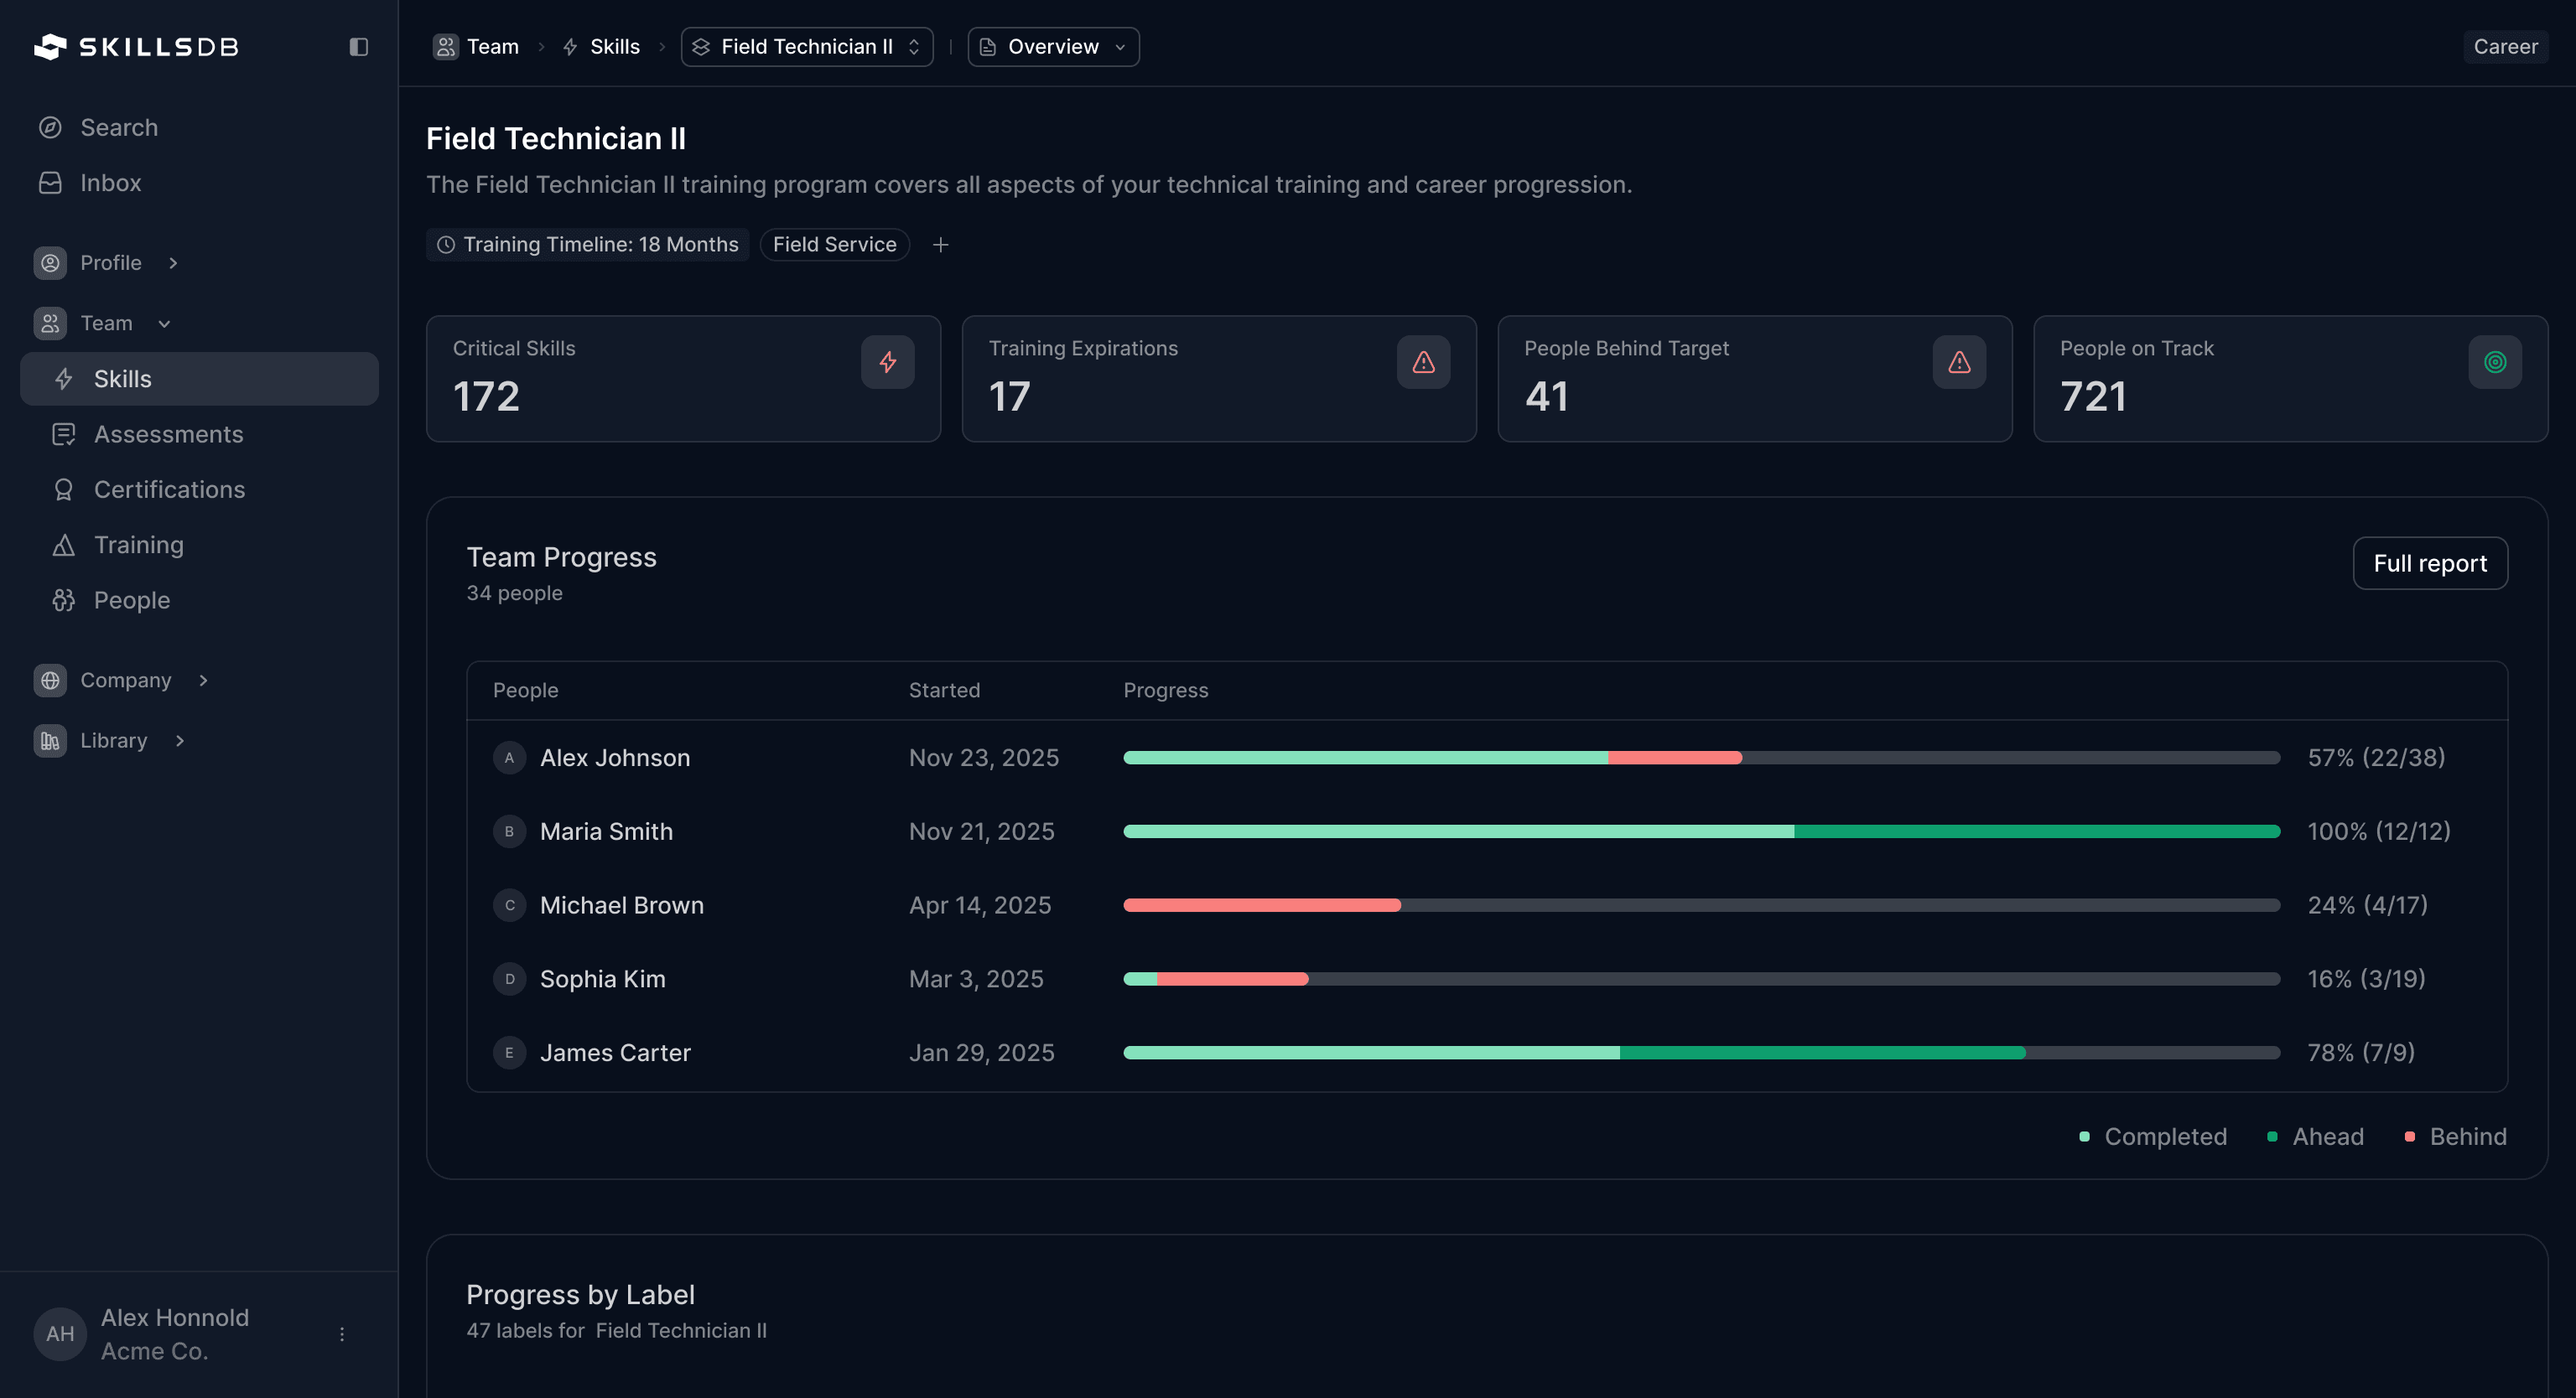The height and width of the screenshot is (1398, 2576).
Task: Open the Inbox from the sidebar
Action: pos(51,182)
